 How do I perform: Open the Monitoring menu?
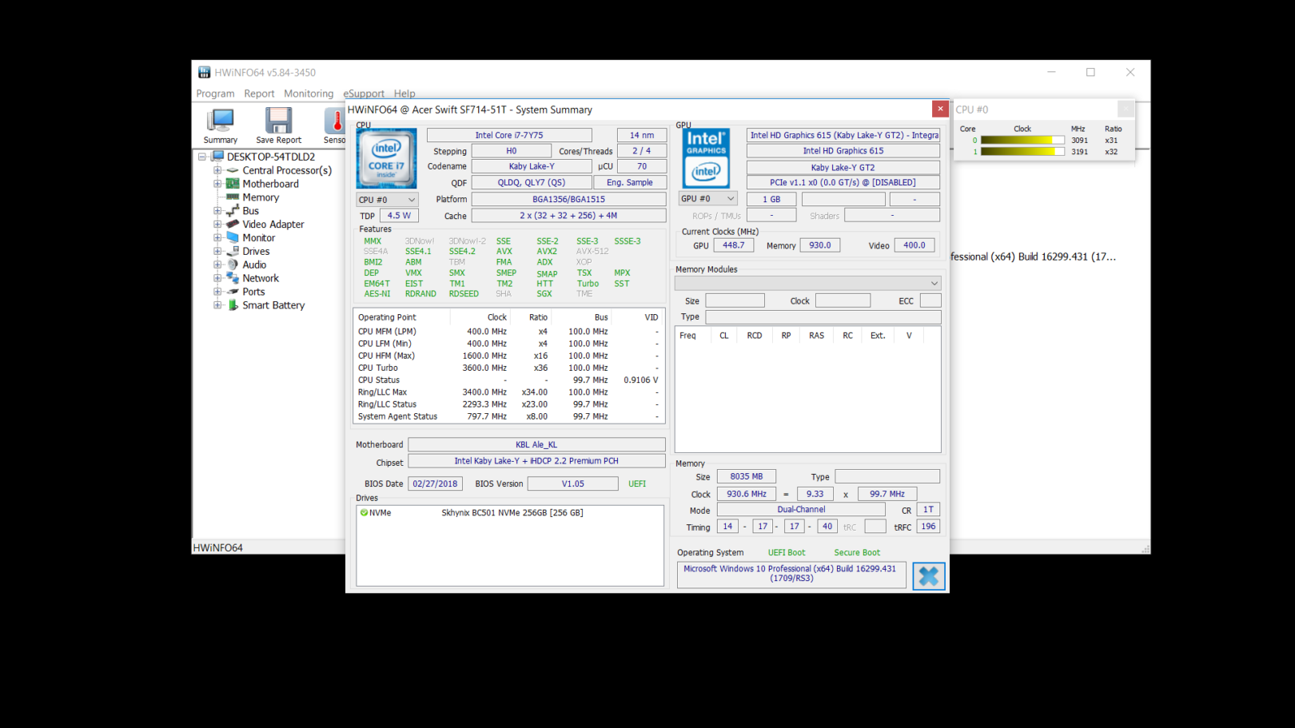click(x=308, y=93)
